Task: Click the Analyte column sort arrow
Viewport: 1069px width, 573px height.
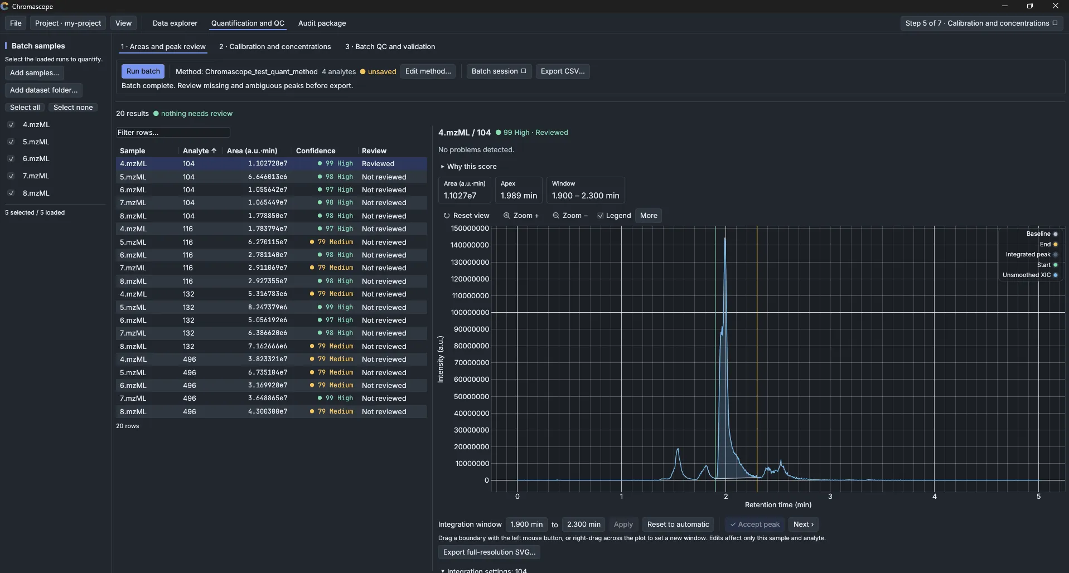Action: 214,150
